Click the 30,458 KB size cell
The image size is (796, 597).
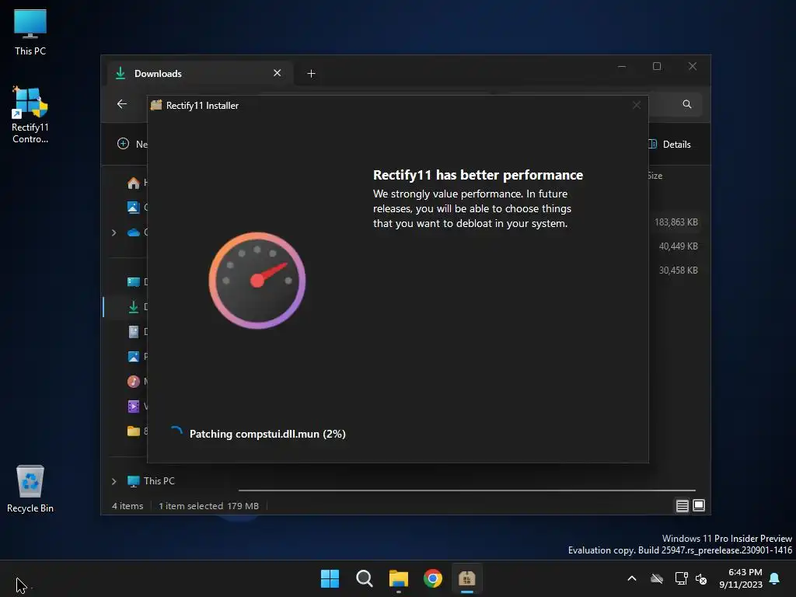(x=678, y=270)
